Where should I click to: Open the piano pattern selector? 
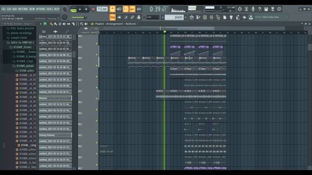(x=174, y=17)
